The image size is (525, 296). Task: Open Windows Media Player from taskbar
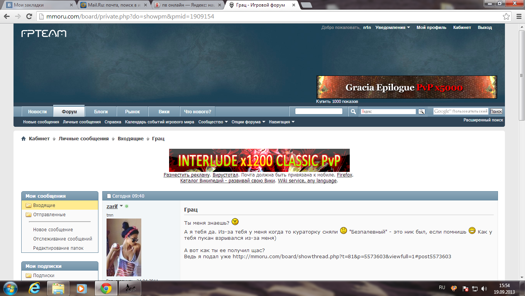click(81, 288)
